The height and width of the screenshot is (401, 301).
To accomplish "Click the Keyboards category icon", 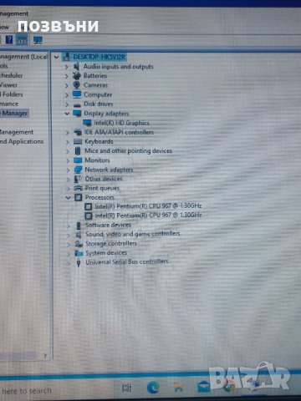I will 78,142.
